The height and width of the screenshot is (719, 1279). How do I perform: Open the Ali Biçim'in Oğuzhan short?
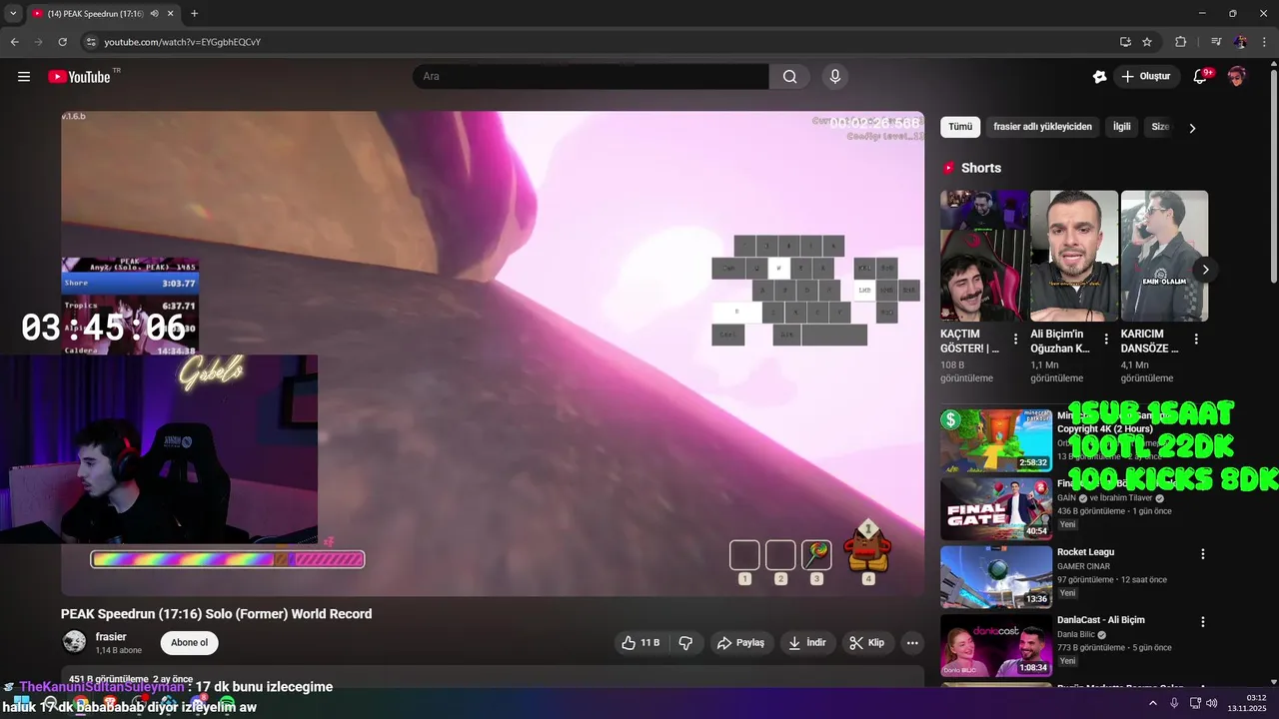click(1074, 256)
